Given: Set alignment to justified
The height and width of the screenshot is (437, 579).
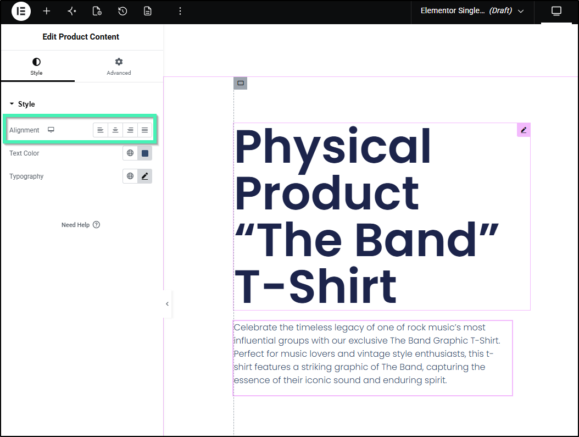Looking at the screenshot, I should (145, 130).
